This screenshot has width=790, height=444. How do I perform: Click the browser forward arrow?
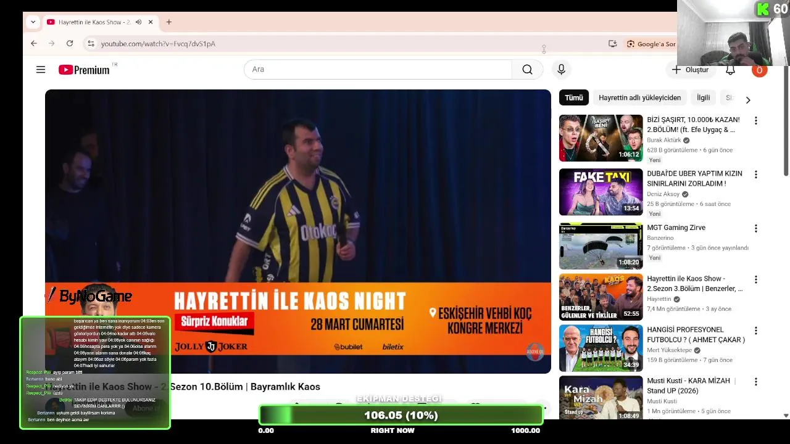coord(52,44)
